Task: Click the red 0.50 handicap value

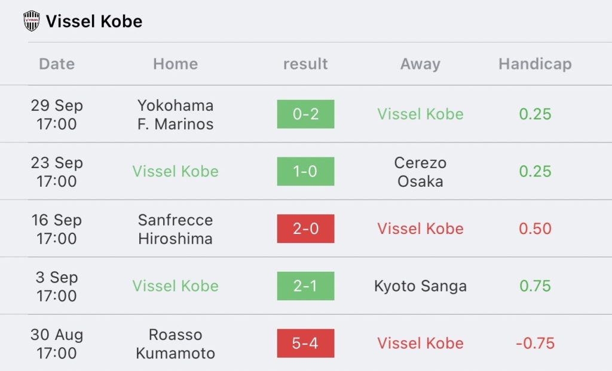Action: coord(535,229)
